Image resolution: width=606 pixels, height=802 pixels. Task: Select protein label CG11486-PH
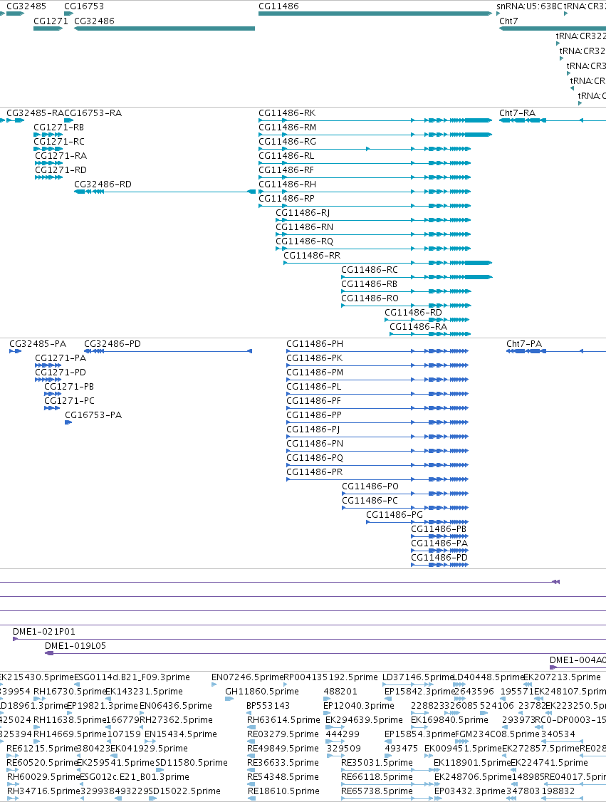(x=315, y=344)
